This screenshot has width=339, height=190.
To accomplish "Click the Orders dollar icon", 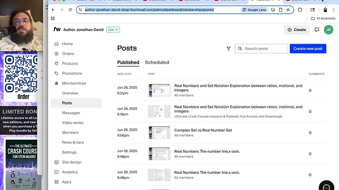I will click(x=57, y=54).
